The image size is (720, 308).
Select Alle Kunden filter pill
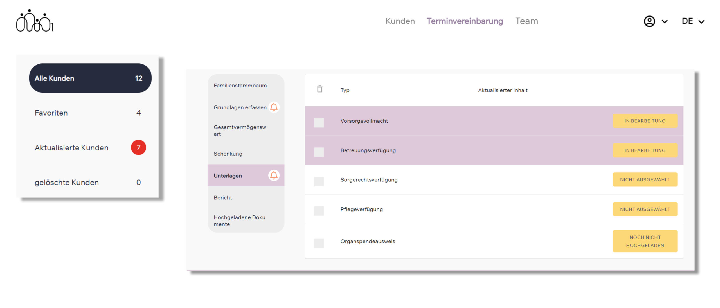pos(90,78)
